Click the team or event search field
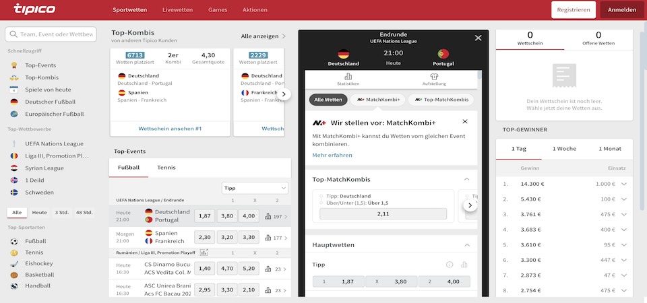This screenshot has width=647, height=303. coord(51,34)
